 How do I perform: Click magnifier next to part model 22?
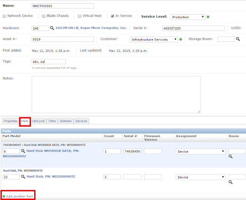23,177
